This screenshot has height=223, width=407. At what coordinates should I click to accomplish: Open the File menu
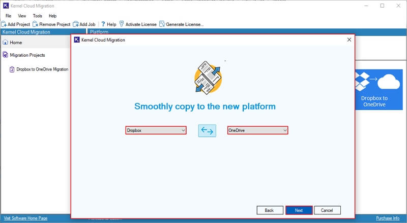[x=8, y=16]
